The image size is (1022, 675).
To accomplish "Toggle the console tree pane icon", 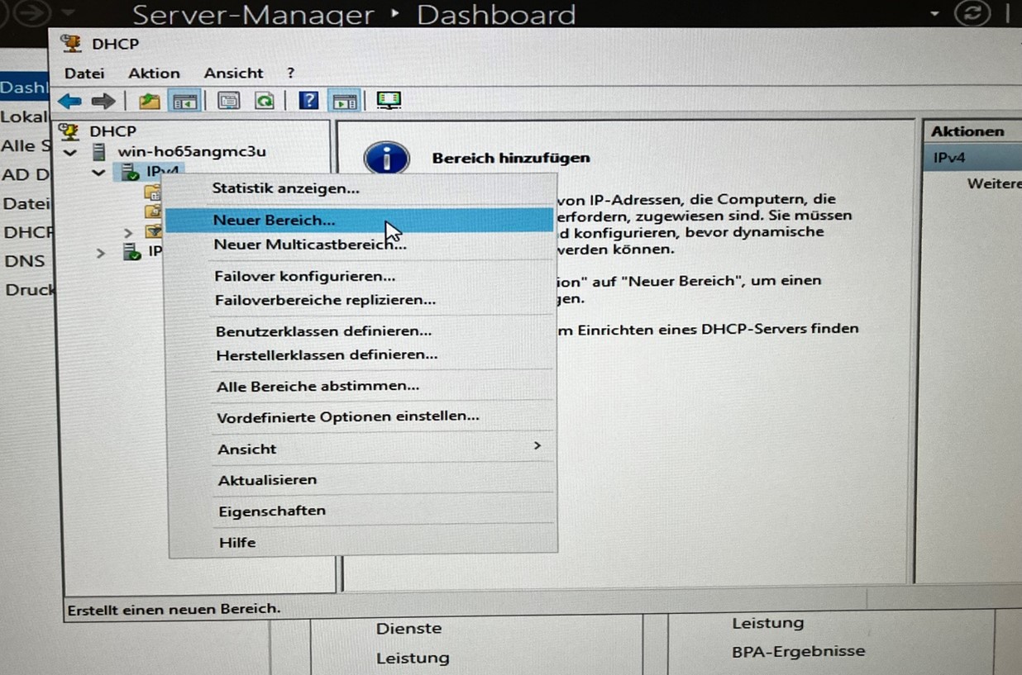I will coord(184,101).
